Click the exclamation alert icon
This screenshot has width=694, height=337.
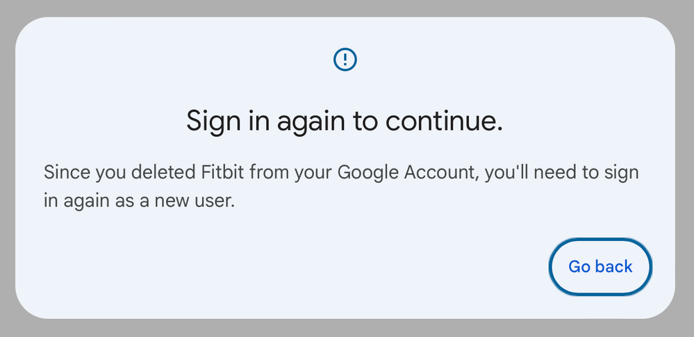click(345, 60)
